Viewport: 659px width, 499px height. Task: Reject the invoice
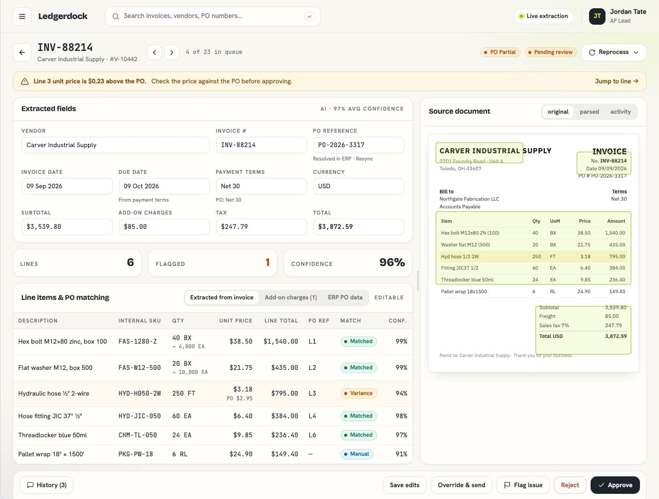point(570,485)
